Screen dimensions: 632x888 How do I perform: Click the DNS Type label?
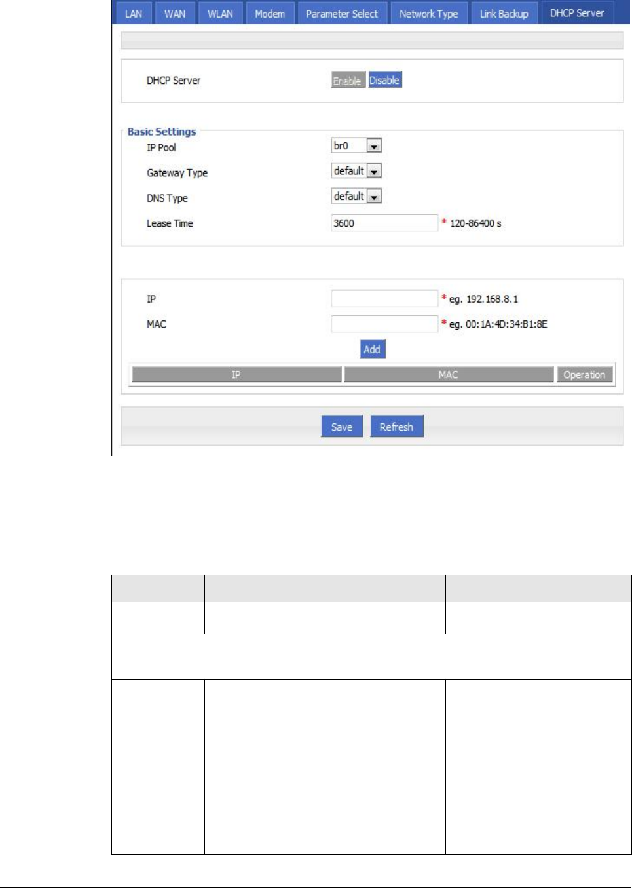pos(167,198)
